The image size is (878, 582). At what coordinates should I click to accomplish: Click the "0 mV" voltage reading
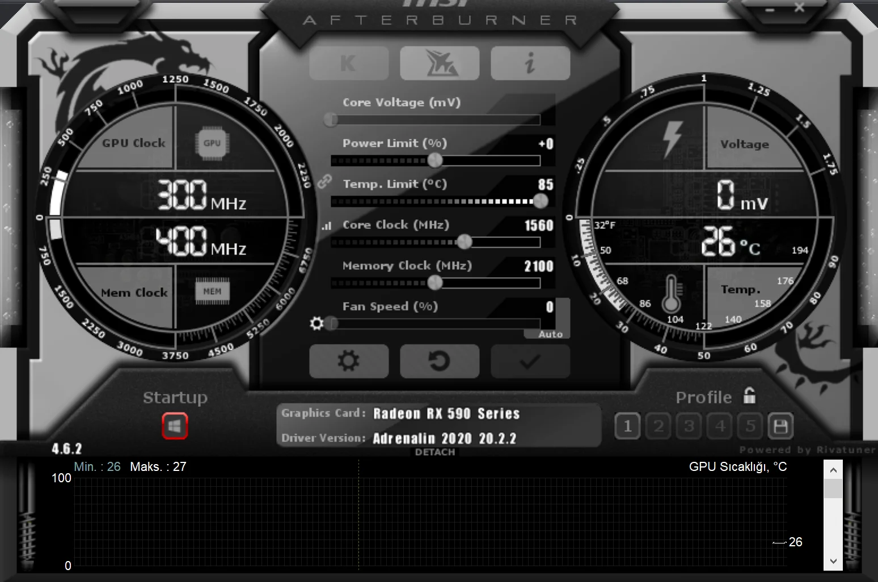(x=742, y=195)
